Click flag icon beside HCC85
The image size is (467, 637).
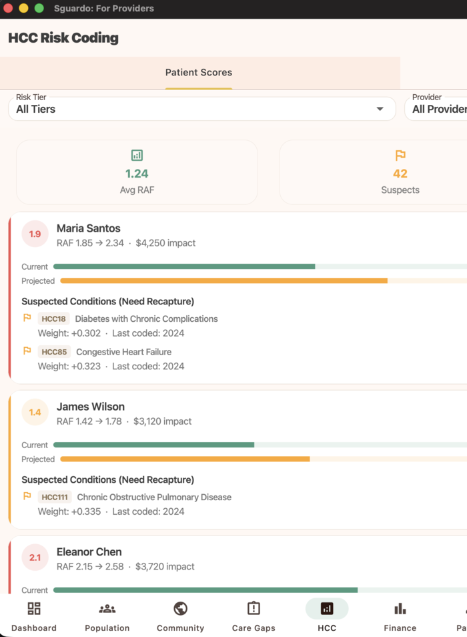click(x=27, y=351)
